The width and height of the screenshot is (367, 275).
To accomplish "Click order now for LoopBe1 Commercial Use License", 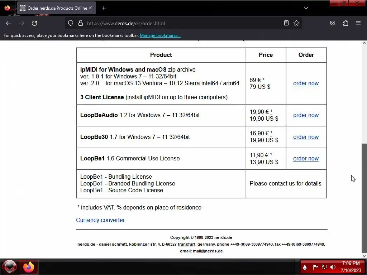I will (x=306, y=158).
